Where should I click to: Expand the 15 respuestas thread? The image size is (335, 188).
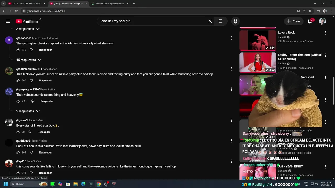[x=29, y=60]
